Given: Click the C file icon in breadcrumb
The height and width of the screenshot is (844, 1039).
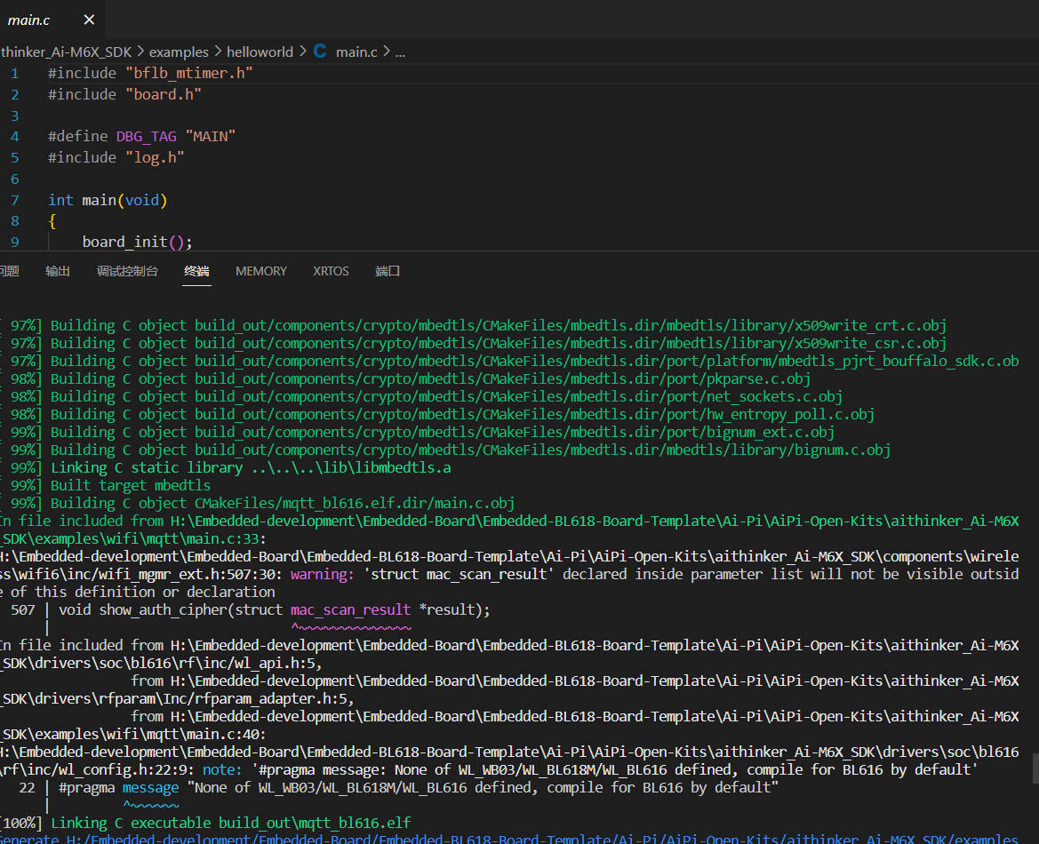Looking at the screenshot, I should (320, 51).
